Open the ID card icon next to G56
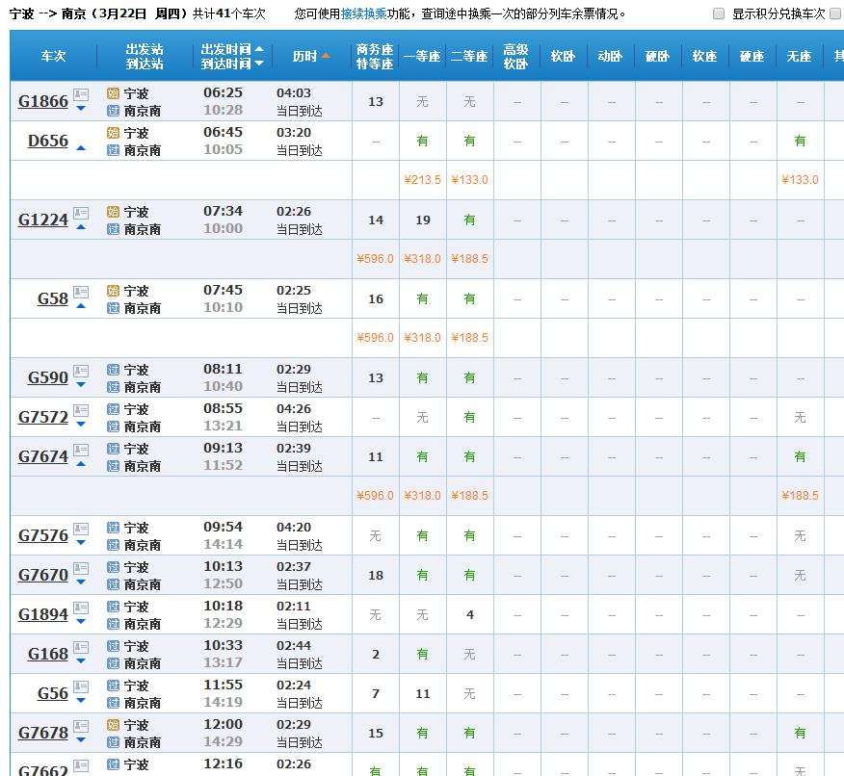 point(81,686)
